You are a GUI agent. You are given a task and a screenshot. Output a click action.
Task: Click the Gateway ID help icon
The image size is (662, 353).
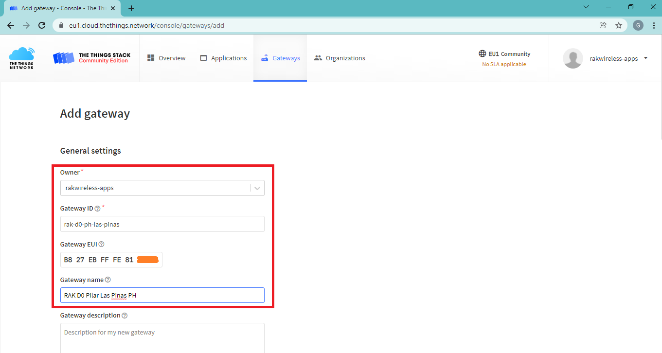(97, 209)
